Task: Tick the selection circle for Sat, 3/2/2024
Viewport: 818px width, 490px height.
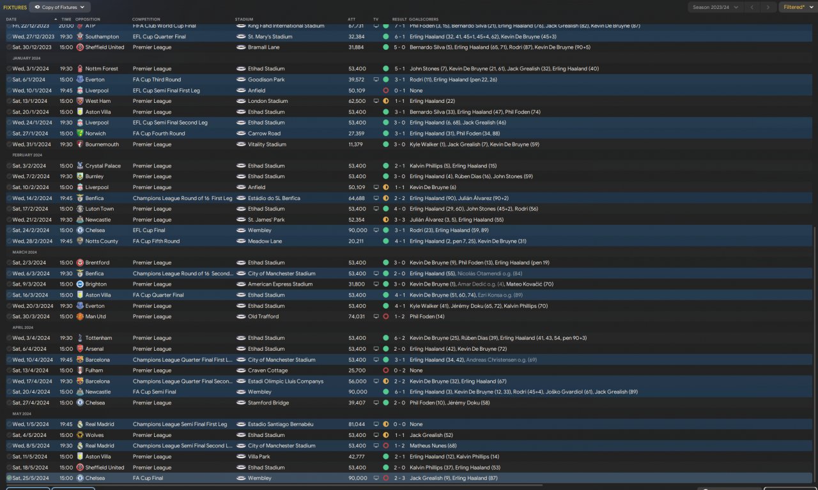Action: tap(9, 166)
